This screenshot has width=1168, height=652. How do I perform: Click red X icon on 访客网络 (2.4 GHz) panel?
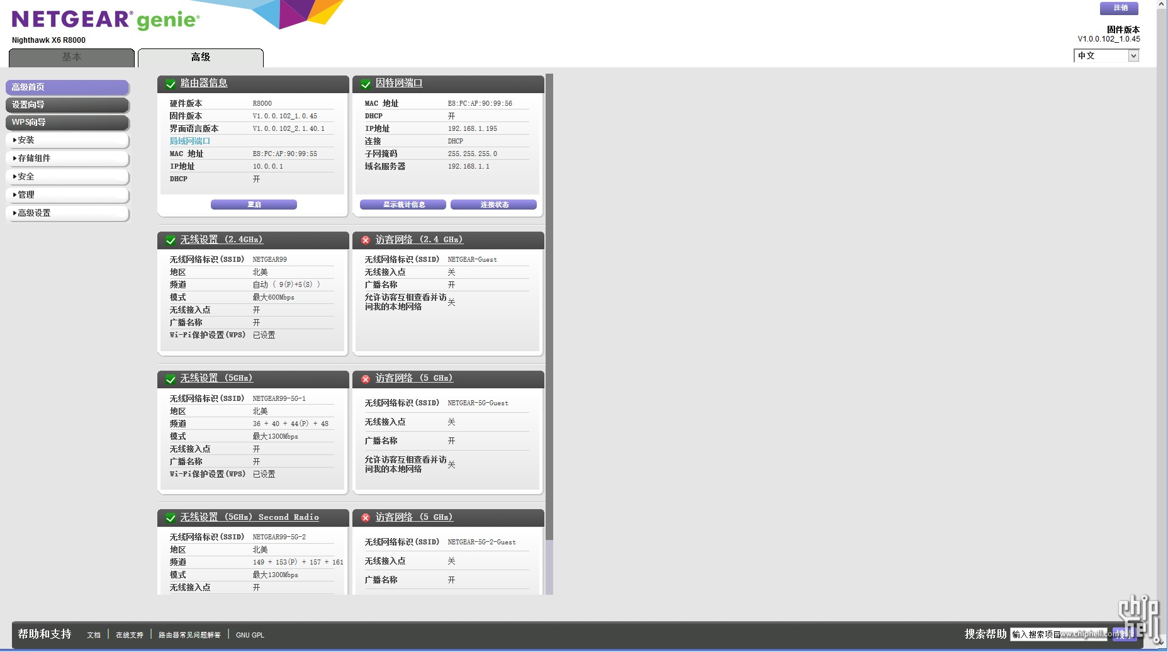tap(366, 240)
